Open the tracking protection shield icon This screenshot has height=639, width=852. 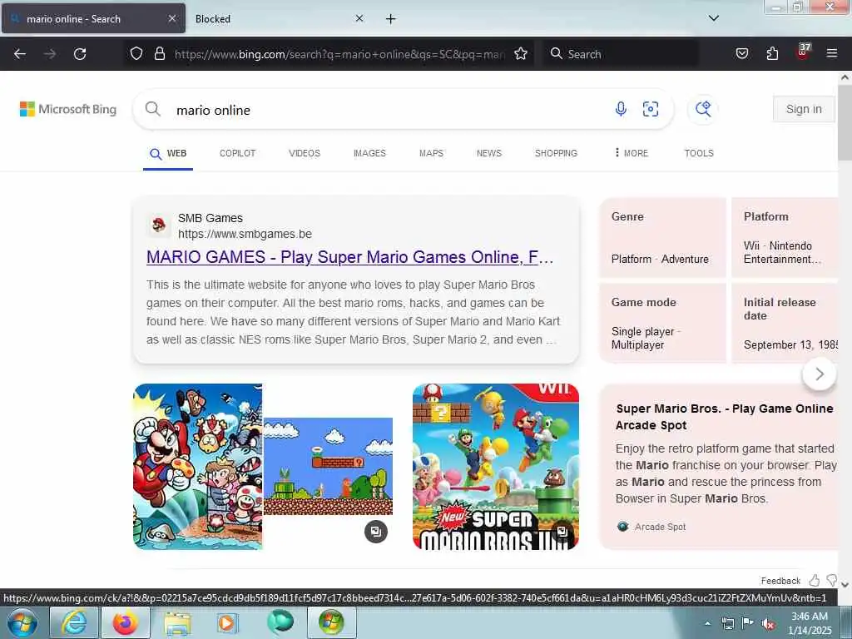tap(136, 53)
